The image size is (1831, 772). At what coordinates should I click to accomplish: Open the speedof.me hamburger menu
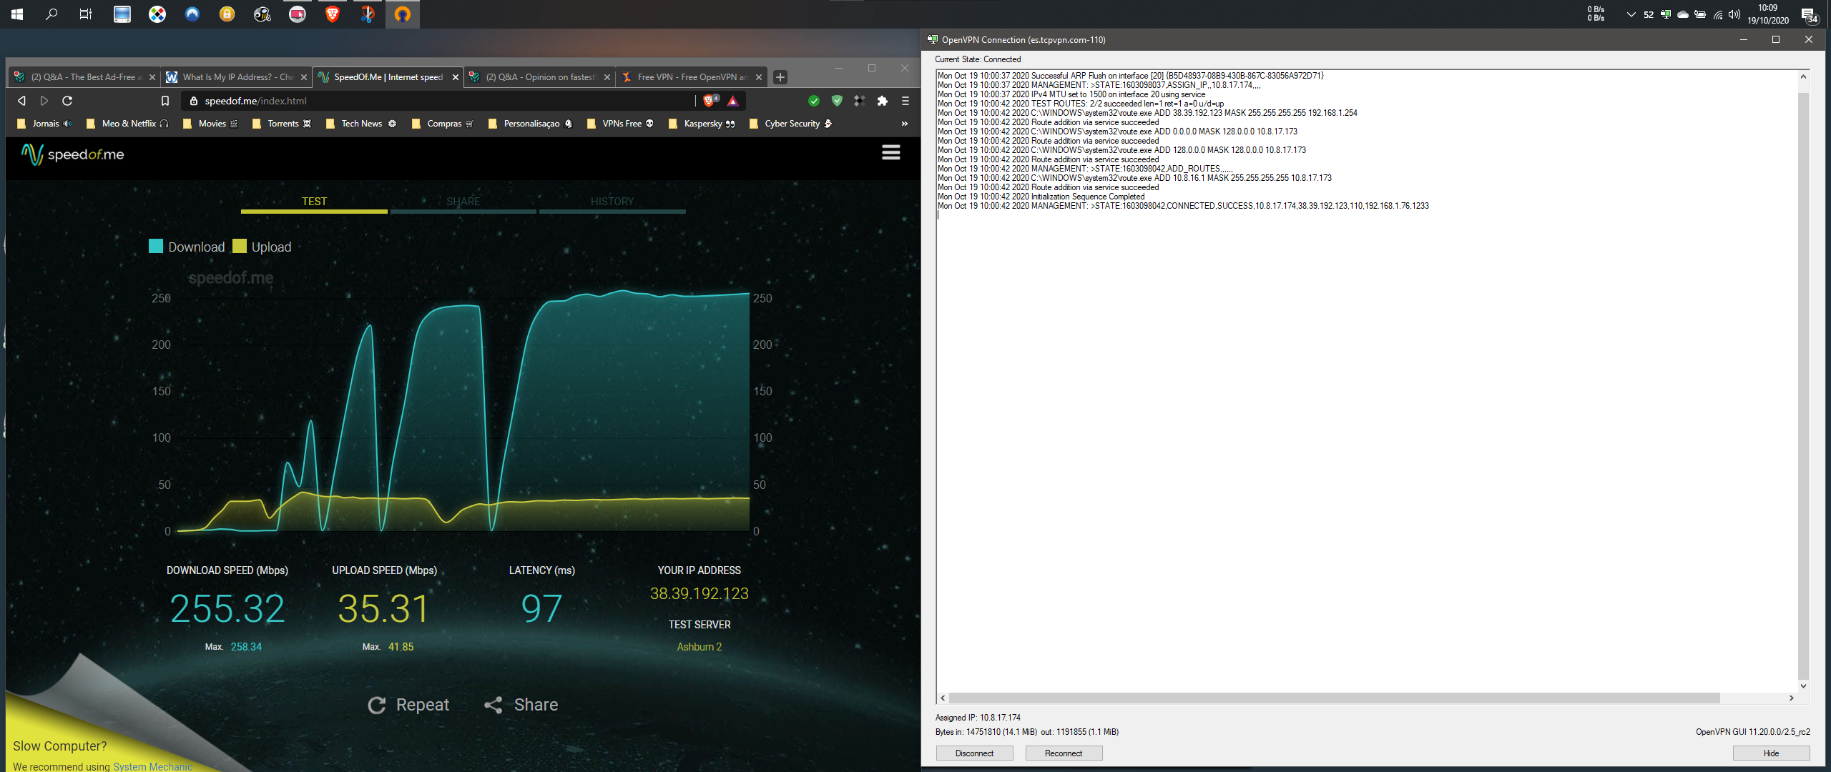[x=890, y=153]
